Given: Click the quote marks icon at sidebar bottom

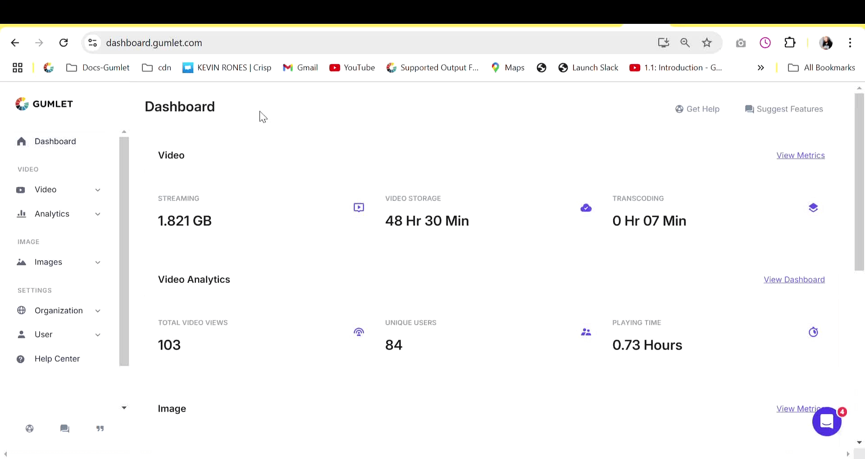Looking at the screenshot, I should 100,428.
